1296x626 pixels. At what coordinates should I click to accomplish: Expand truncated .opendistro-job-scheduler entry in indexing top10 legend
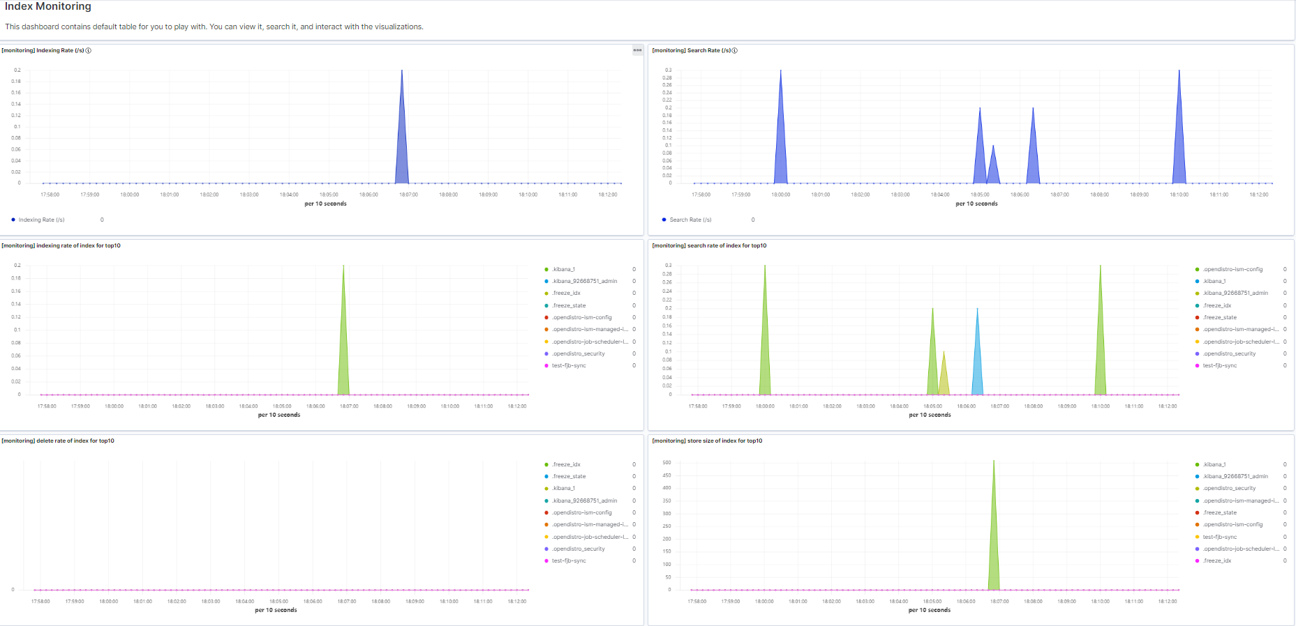pyautogui.click(x=590, y=342)
